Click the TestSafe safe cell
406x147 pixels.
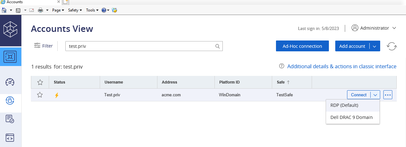coord(285,95)
